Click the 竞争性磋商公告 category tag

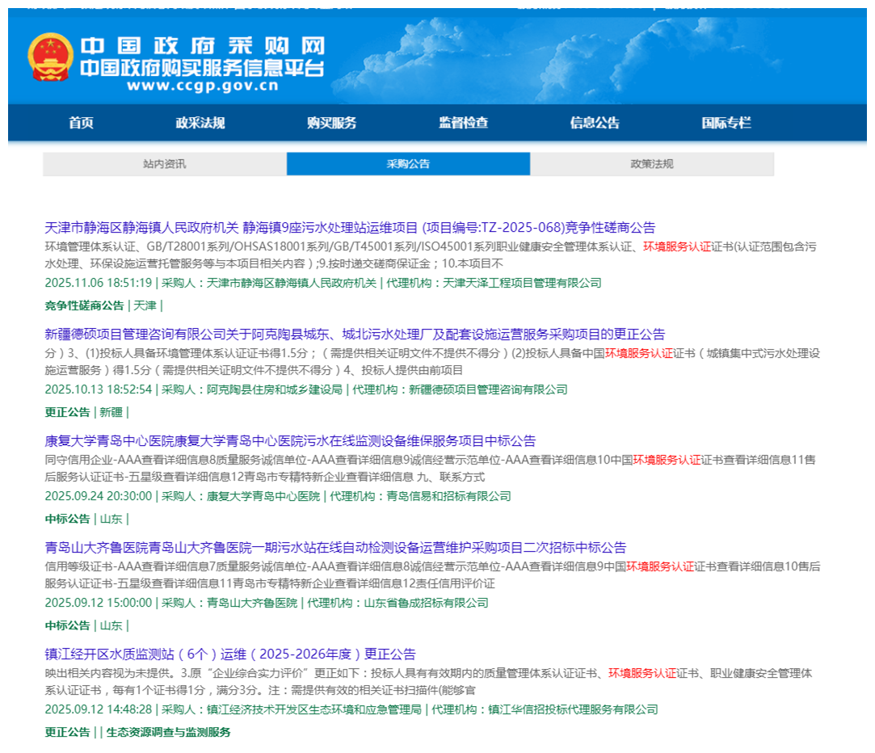click(84, 305)
